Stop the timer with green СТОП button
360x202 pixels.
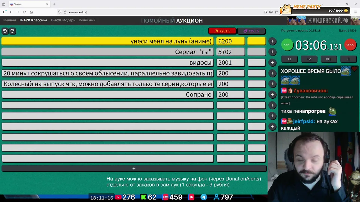point(287,45)
